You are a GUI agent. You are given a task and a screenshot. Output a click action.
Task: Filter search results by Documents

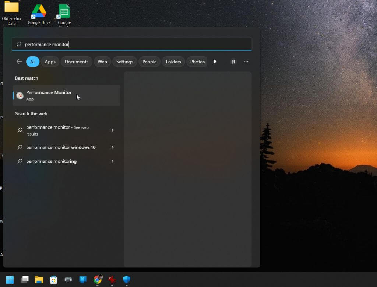click(x=76, y=62)
